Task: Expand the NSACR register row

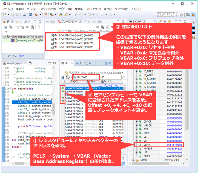Action: tap(136, 126)
